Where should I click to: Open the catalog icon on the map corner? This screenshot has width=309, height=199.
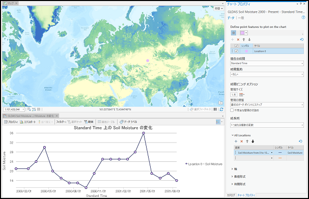click(x=221, y=103)
